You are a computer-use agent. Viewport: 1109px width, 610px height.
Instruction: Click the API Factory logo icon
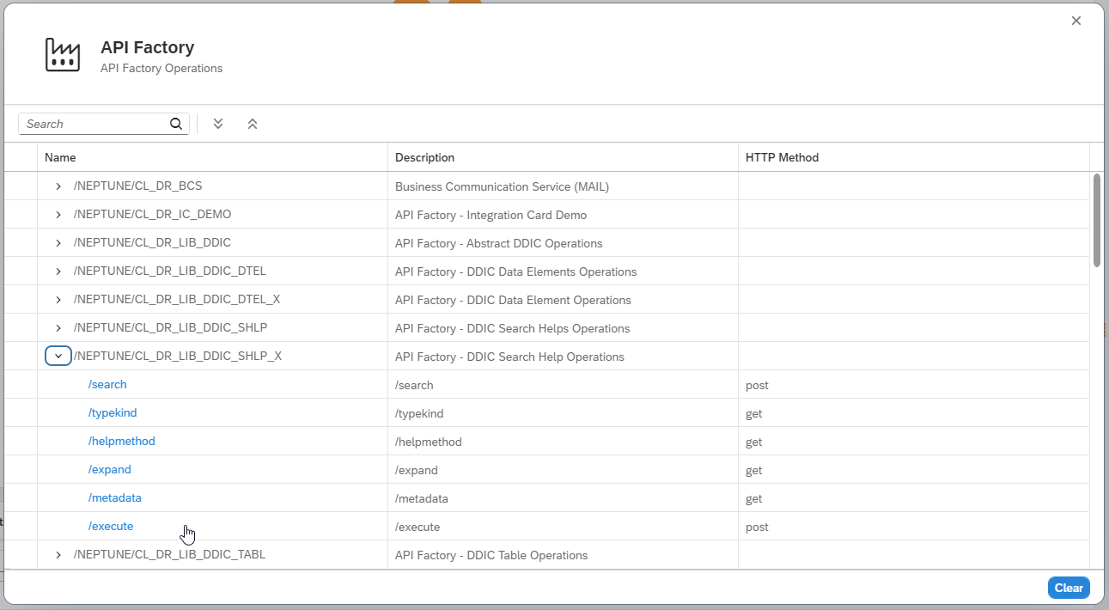(x=62, y=54)
